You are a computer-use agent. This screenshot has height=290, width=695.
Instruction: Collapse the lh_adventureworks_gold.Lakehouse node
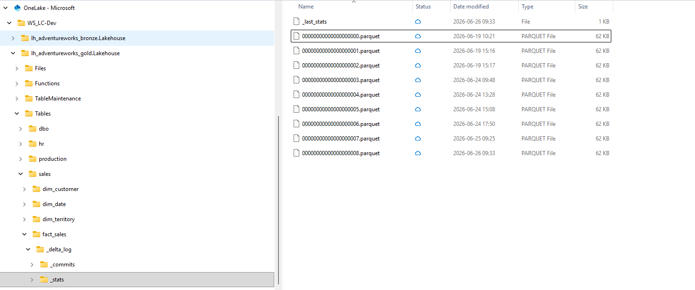tap(13, 53)
